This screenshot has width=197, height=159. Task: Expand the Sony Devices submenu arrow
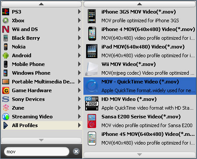pos(79,99)
